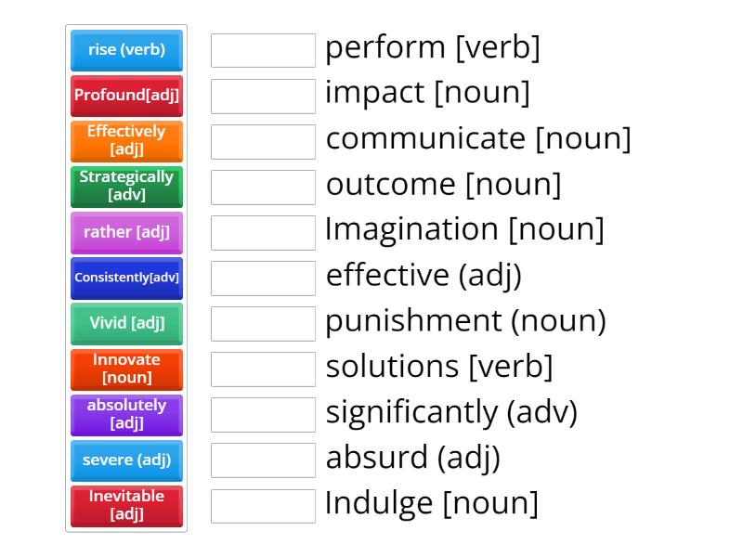Click the answer box next to 'impact [noun]'
This screenshot has height=557, width=743.
(x=263, y=96)
